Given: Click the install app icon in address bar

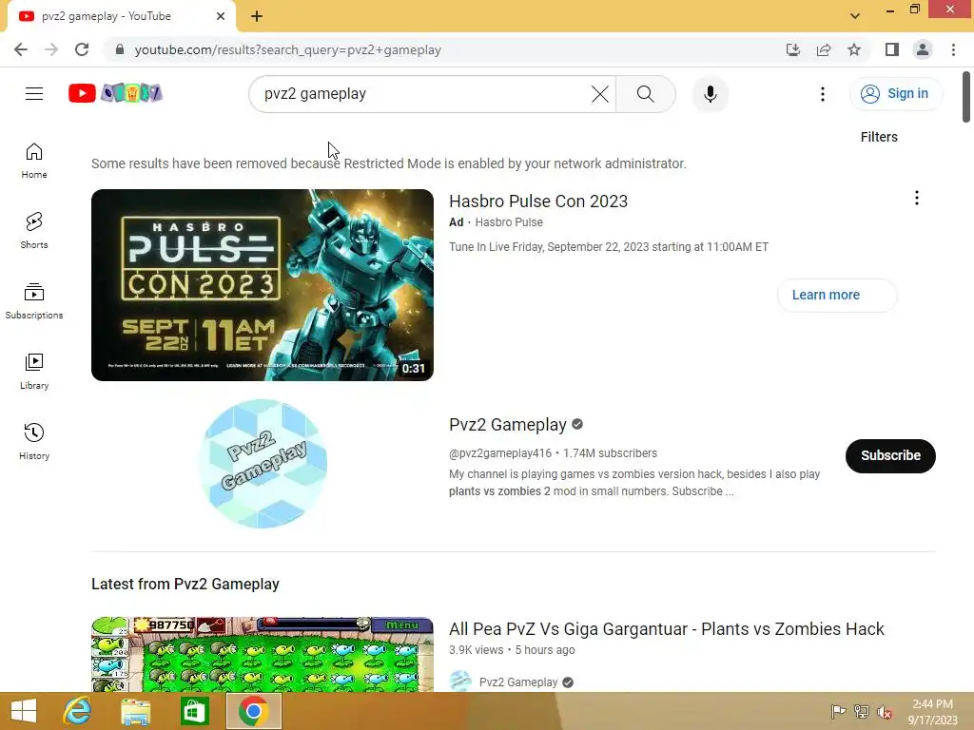Looking at the screenshot, I should [x=792, y=49].
